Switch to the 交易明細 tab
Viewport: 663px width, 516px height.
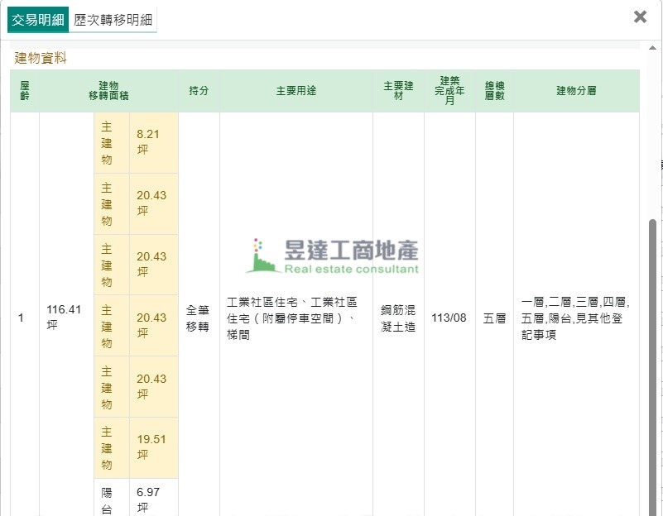[x=37, y=20]
